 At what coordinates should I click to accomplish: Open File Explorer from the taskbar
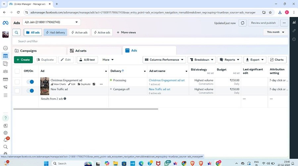pyautogui.click(x=115, y=163)
